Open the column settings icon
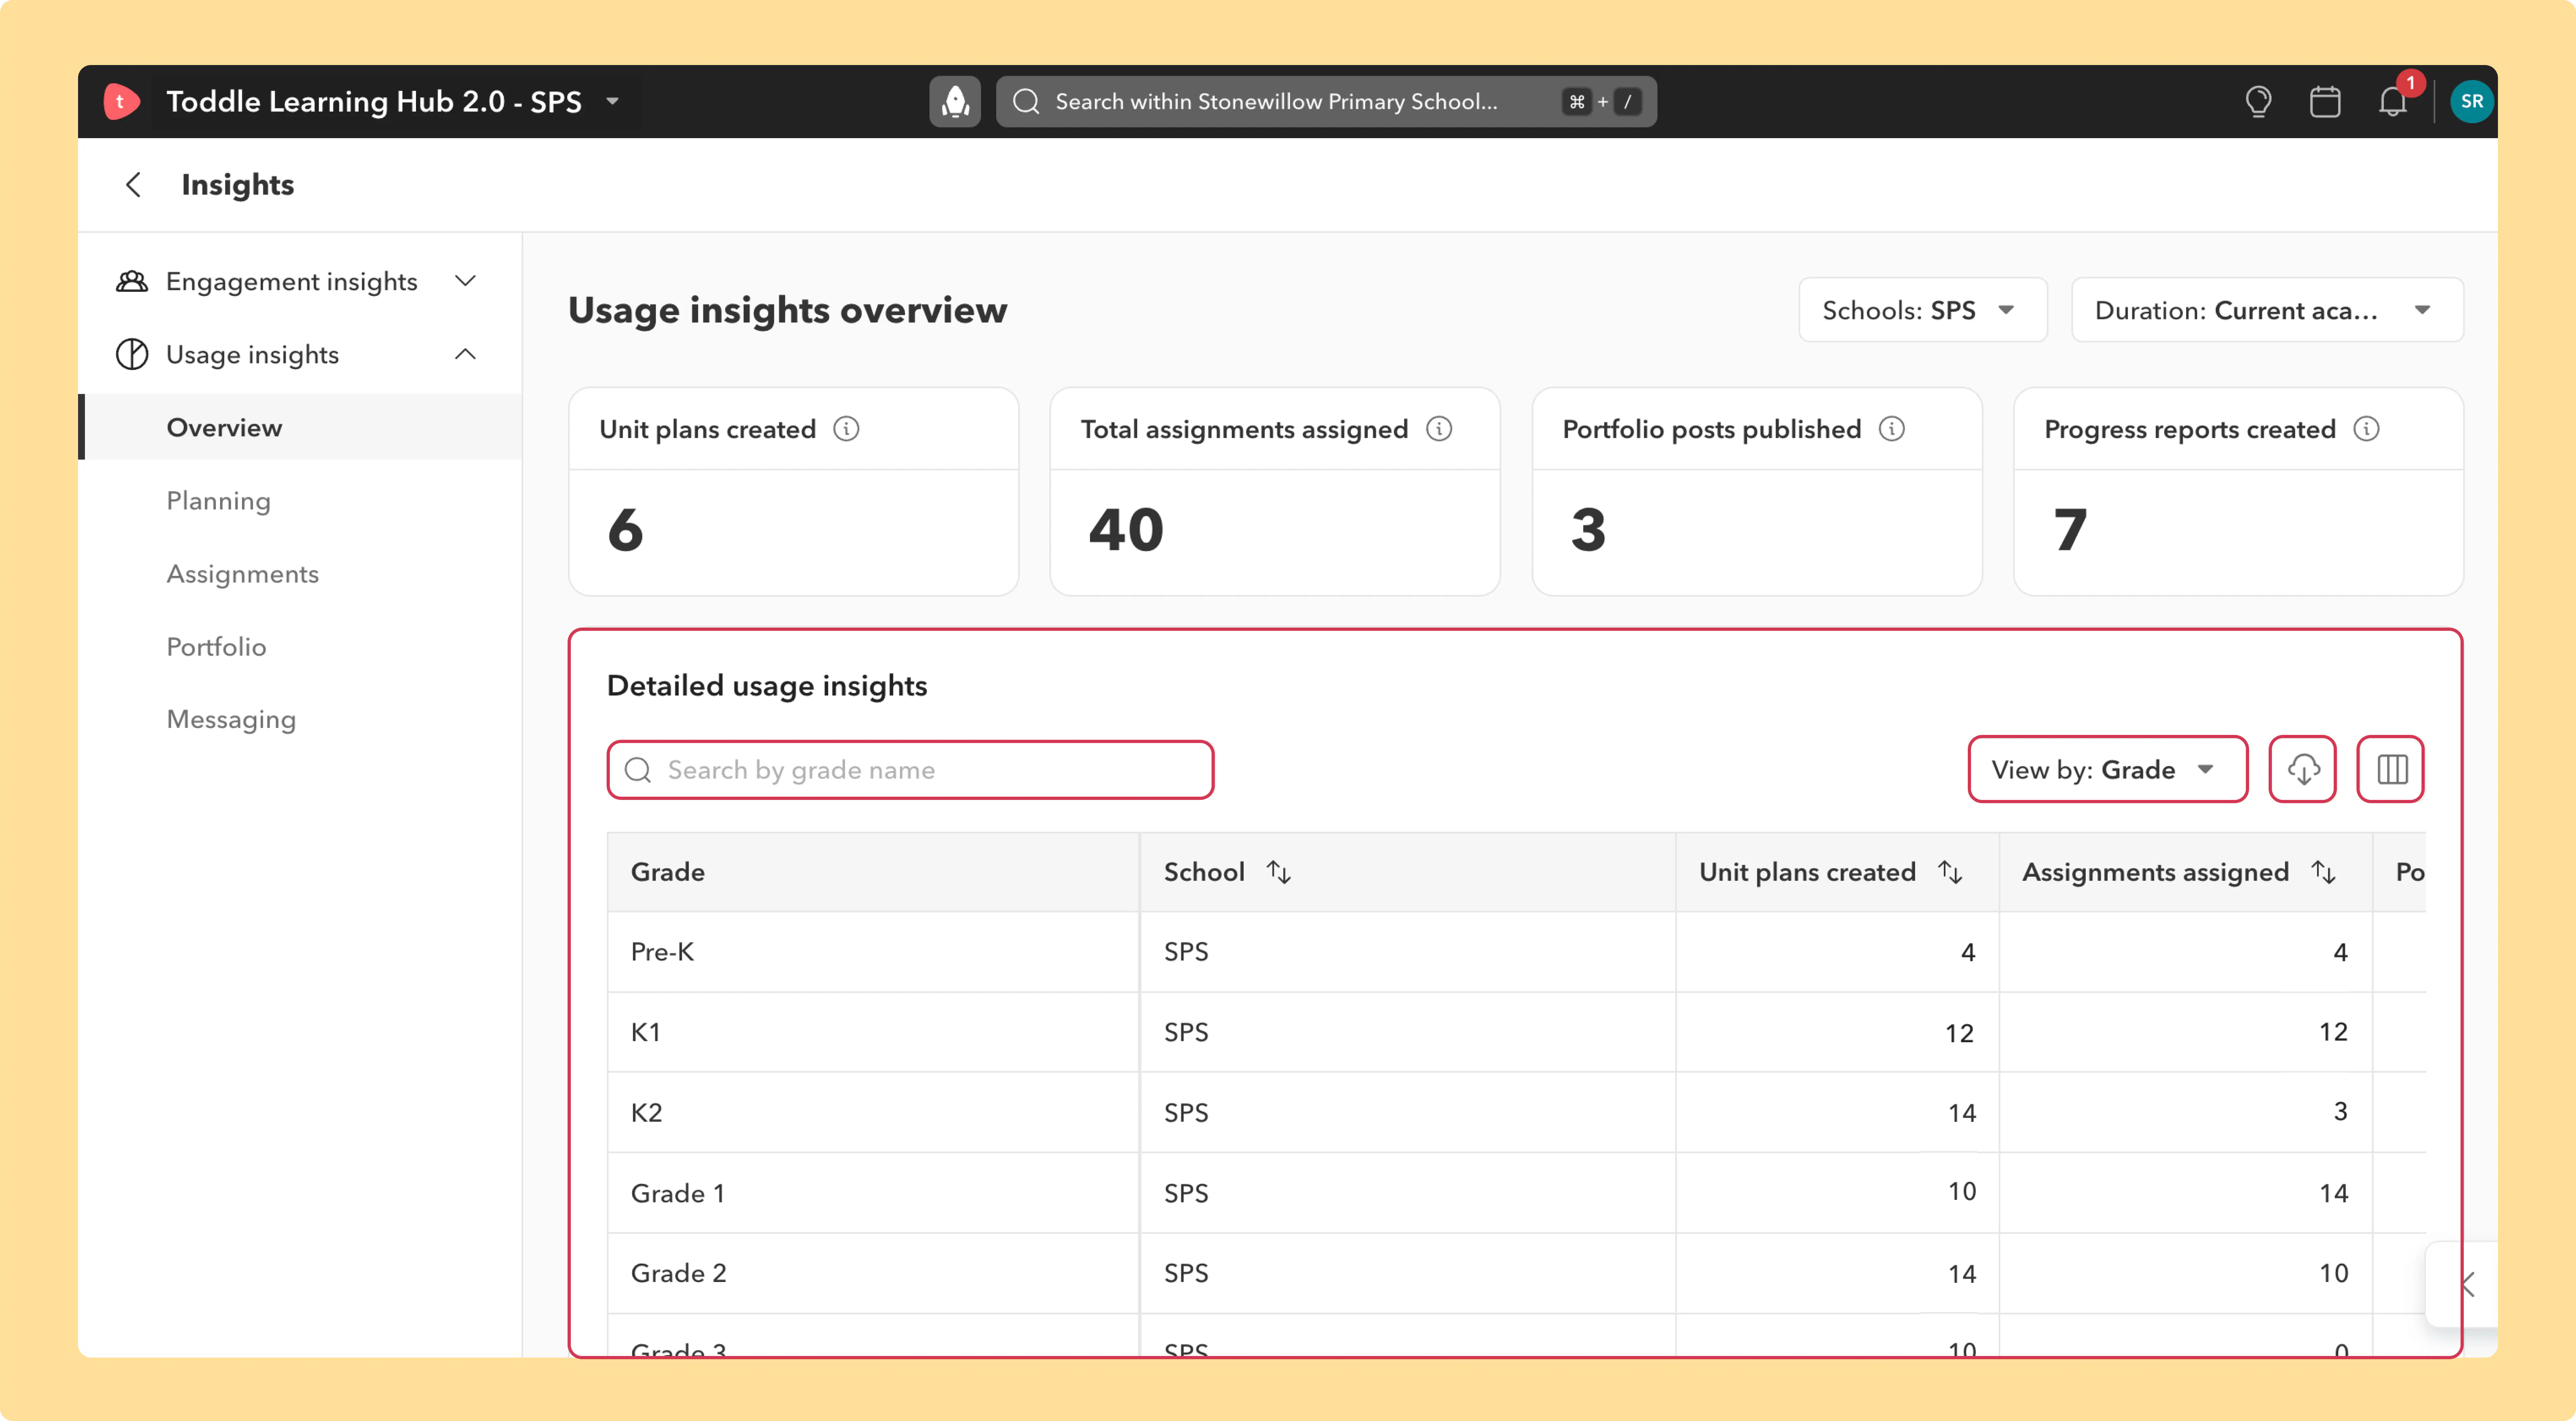 click(x=2391, y=769)
